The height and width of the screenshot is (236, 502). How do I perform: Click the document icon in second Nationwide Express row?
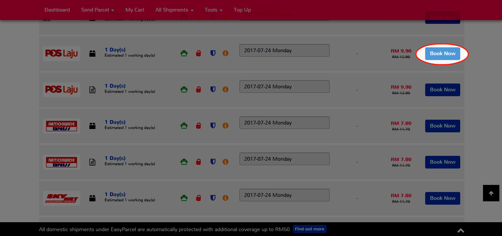92,162
